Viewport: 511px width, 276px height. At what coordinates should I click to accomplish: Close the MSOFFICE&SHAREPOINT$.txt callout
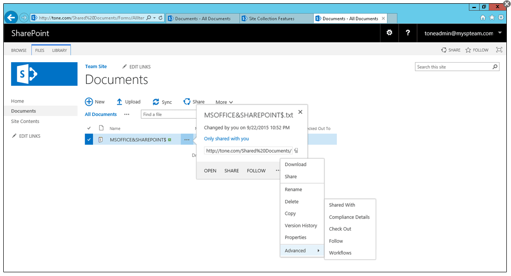pyautogui.click(x=300, y=112)
